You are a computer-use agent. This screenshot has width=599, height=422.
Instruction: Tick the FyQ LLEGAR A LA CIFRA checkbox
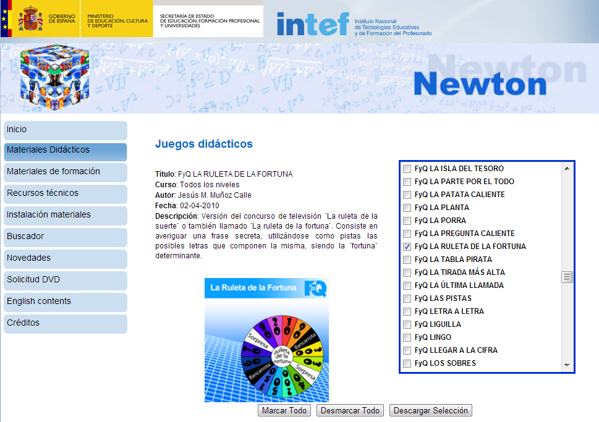[407, 350]
